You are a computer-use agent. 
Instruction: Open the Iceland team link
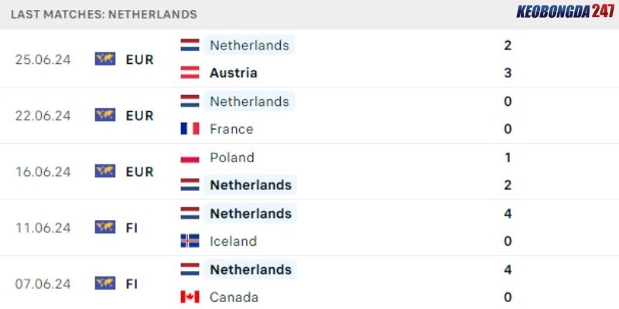[x=233, y=241]
